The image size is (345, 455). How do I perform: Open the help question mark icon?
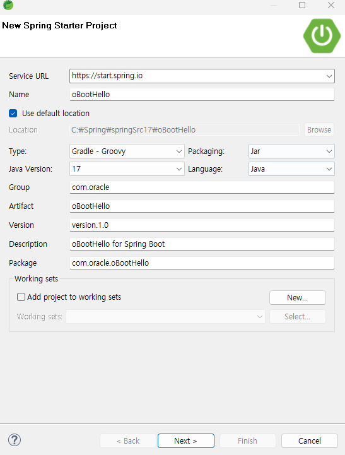(x=15, y=440)
